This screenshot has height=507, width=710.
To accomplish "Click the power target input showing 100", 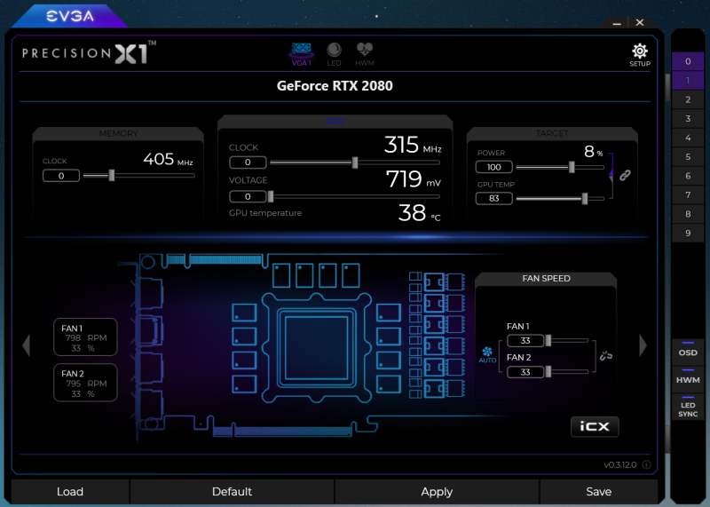I will (x=494, y=167).
